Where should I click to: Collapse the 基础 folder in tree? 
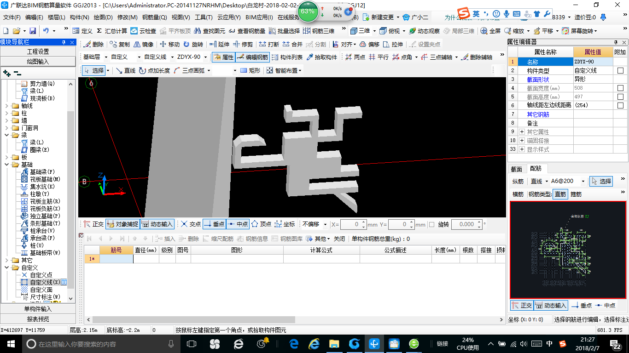[x=6, y=165]
